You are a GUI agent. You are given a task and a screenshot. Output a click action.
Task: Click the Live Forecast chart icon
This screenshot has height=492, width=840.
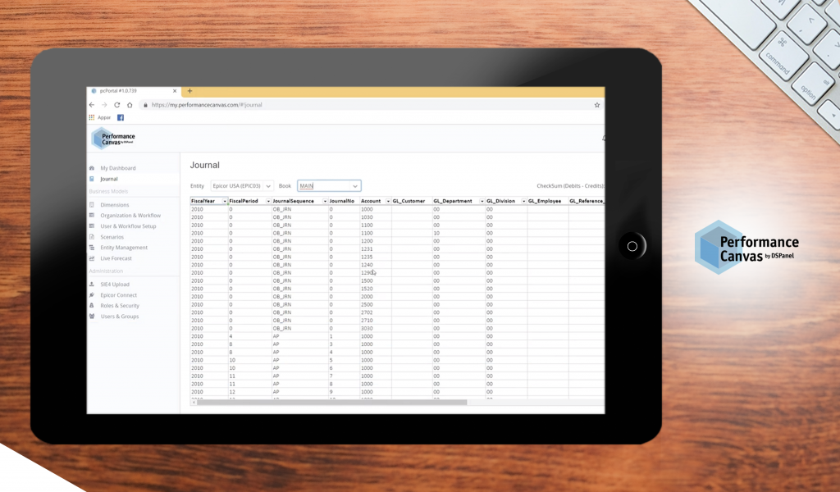point(90,257)
